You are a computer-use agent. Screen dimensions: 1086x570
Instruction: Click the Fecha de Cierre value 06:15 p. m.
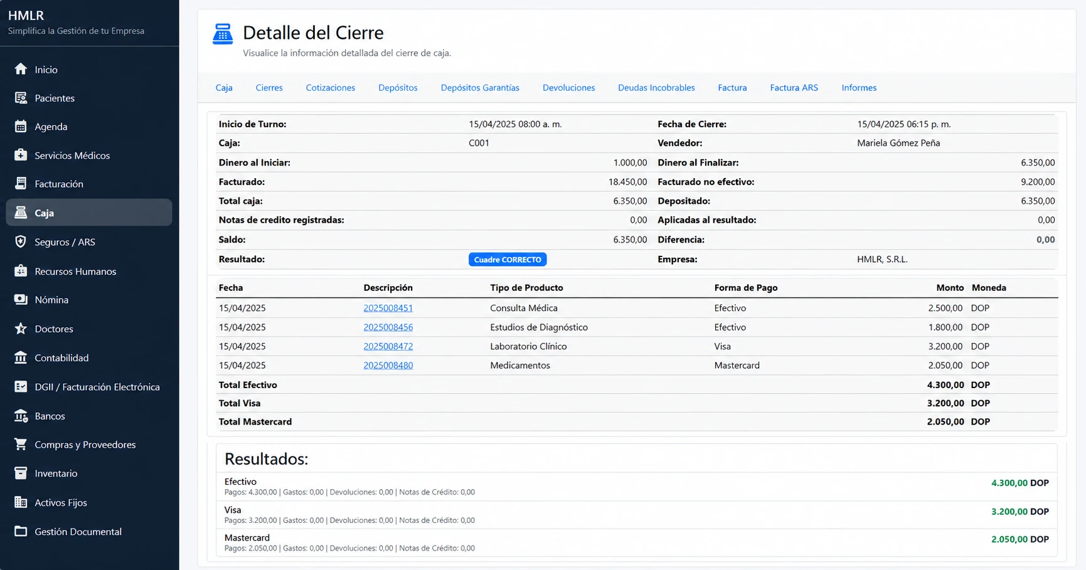904,124
